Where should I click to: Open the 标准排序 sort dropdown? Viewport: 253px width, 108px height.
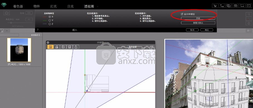pos(35,35)
